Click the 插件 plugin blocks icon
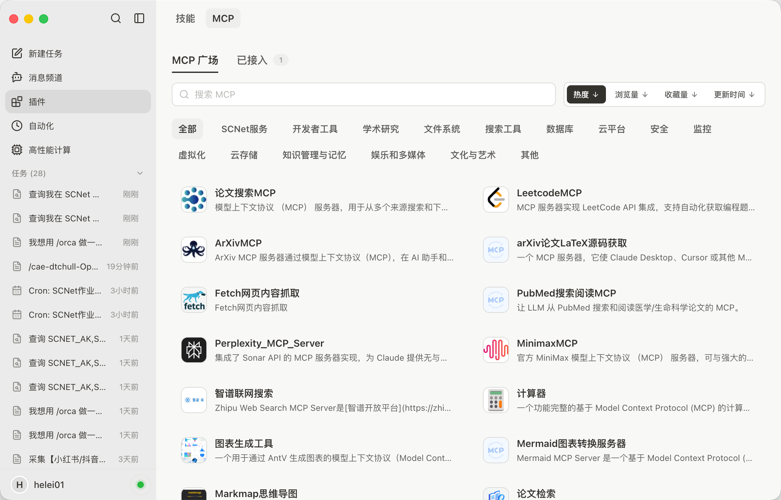781x500 pixels. click(x=17, y=102)
